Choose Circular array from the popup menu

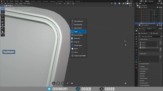pos(79,45)
